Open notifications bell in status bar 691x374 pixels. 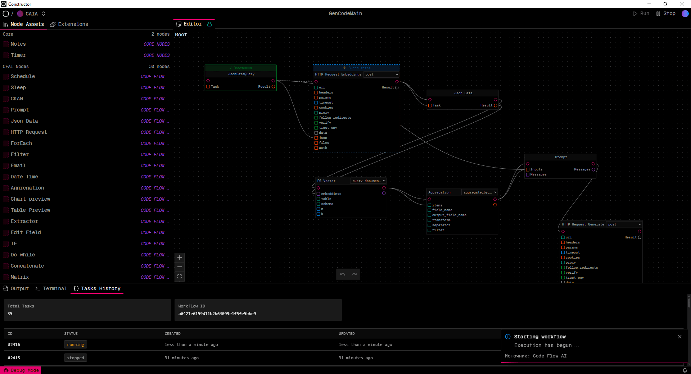click(x=685, y=370)
